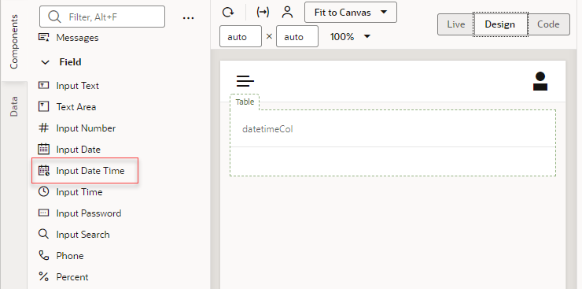
Task: Click the Input Password icon
Action: (x=44, y=213)
